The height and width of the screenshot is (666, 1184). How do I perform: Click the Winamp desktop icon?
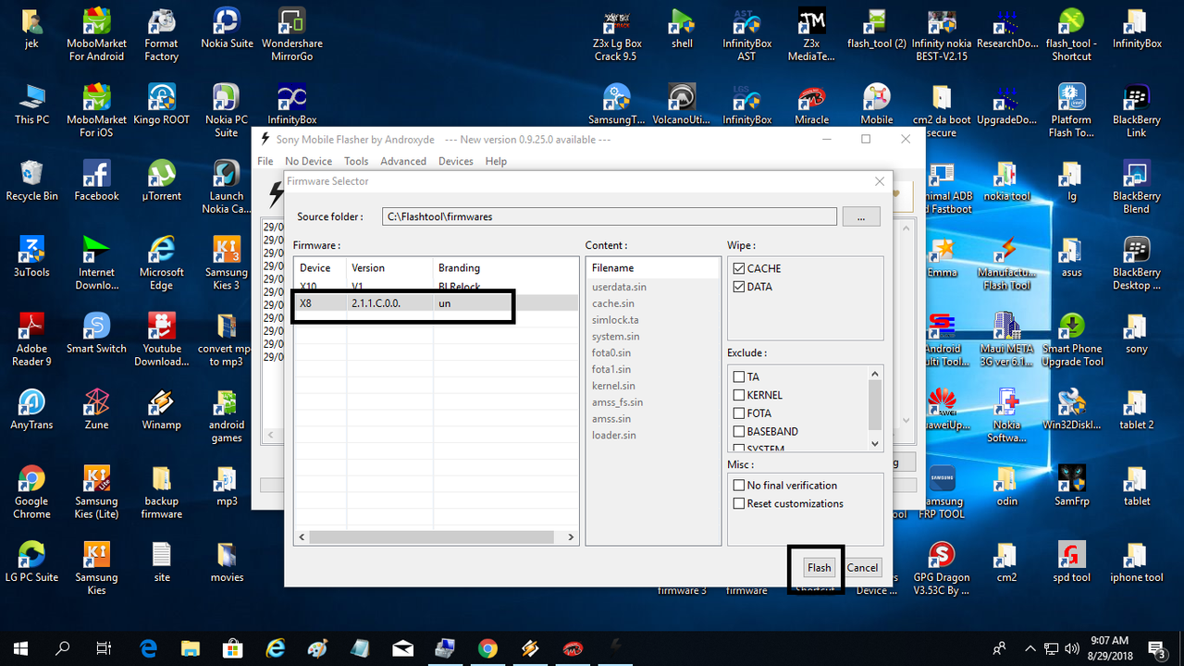(x=161, y=409)
